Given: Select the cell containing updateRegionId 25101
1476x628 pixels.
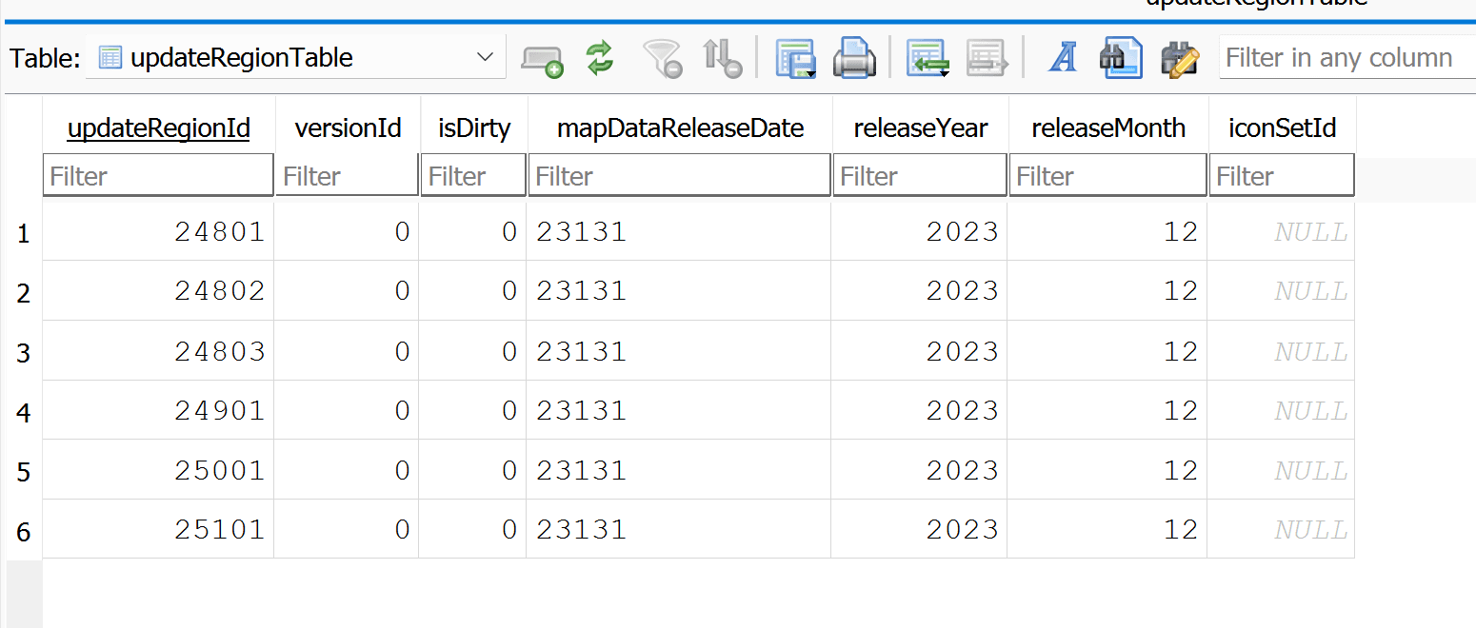Looking at the screenshot, I should pyautogui.click(x=158, y=529).
